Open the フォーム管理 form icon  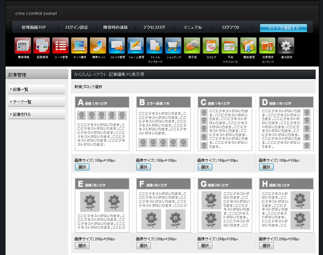pos(135,46)
